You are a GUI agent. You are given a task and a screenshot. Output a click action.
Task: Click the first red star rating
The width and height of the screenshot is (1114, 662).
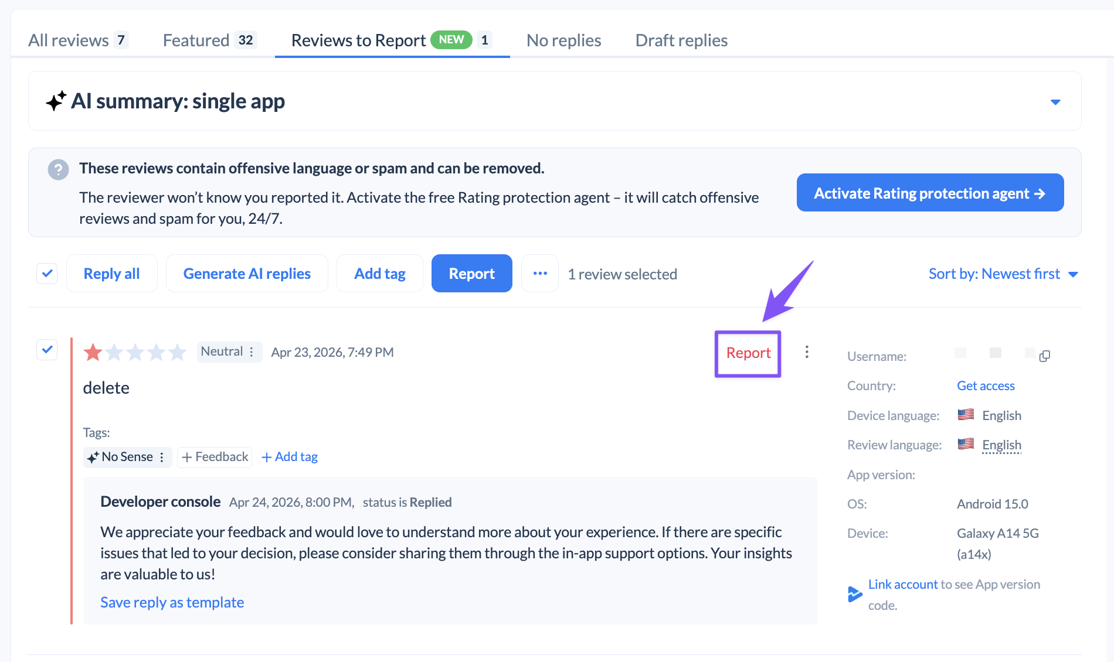pyautogui.click(x=93, y=352)
